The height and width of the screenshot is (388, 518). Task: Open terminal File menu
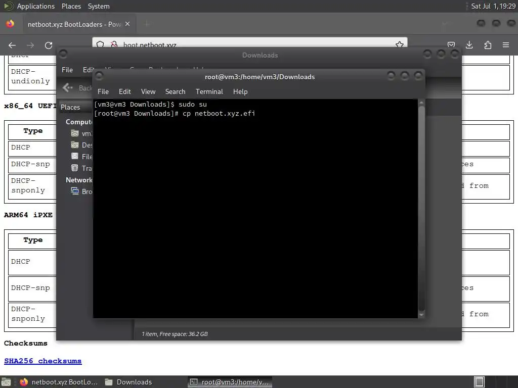pyautogui.click(x=103, y=92)
